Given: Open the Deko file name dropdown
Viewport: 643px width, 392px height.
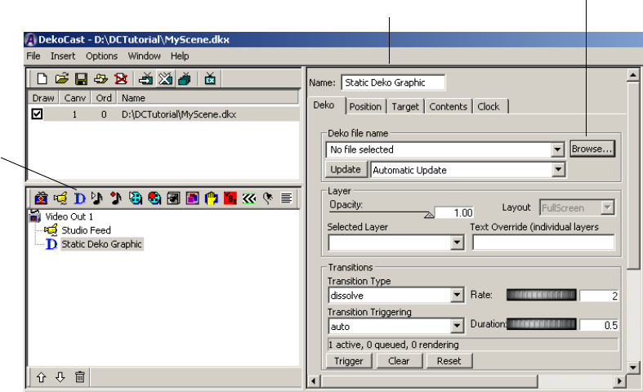Looking at the screenshot, I should tap(557, 149).
